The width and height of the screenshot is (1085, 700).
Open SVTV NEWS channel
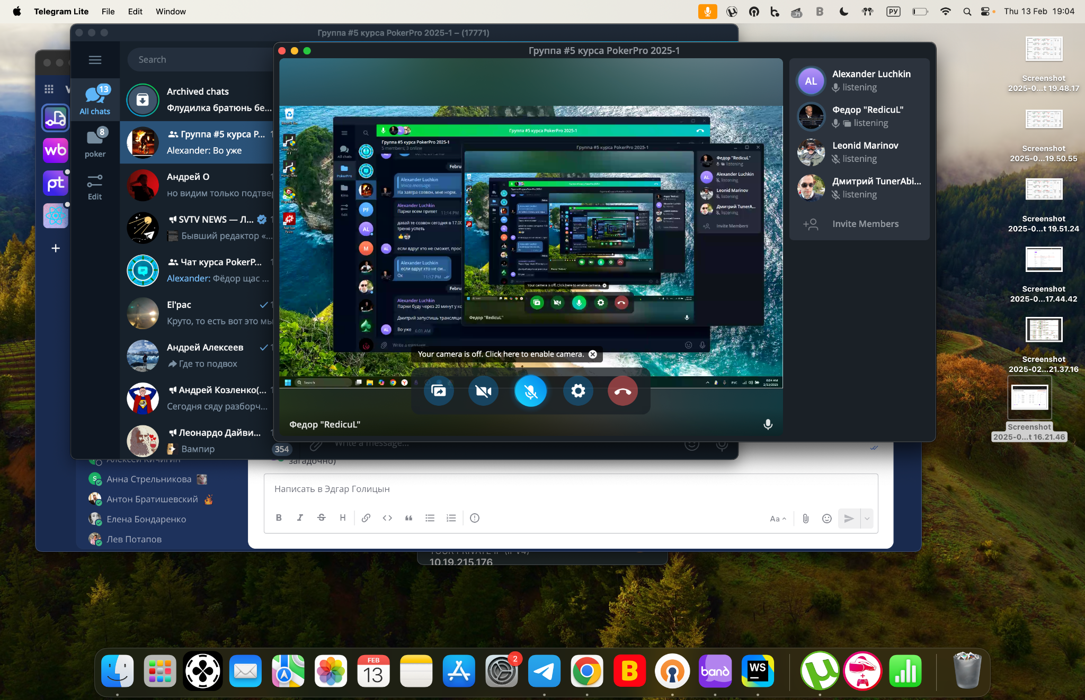(197, 228)
